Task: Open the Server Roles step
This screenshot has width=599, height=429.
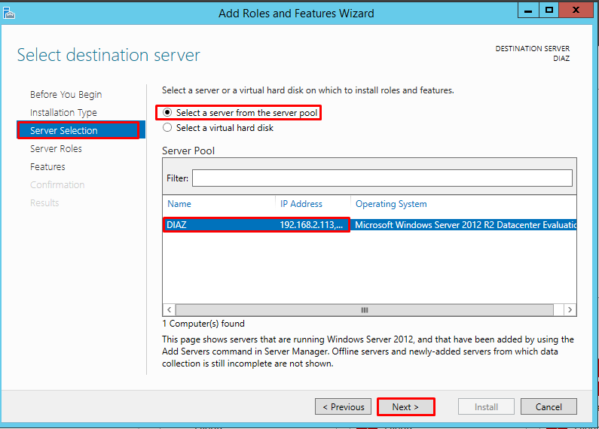Action: click(56, 149)
